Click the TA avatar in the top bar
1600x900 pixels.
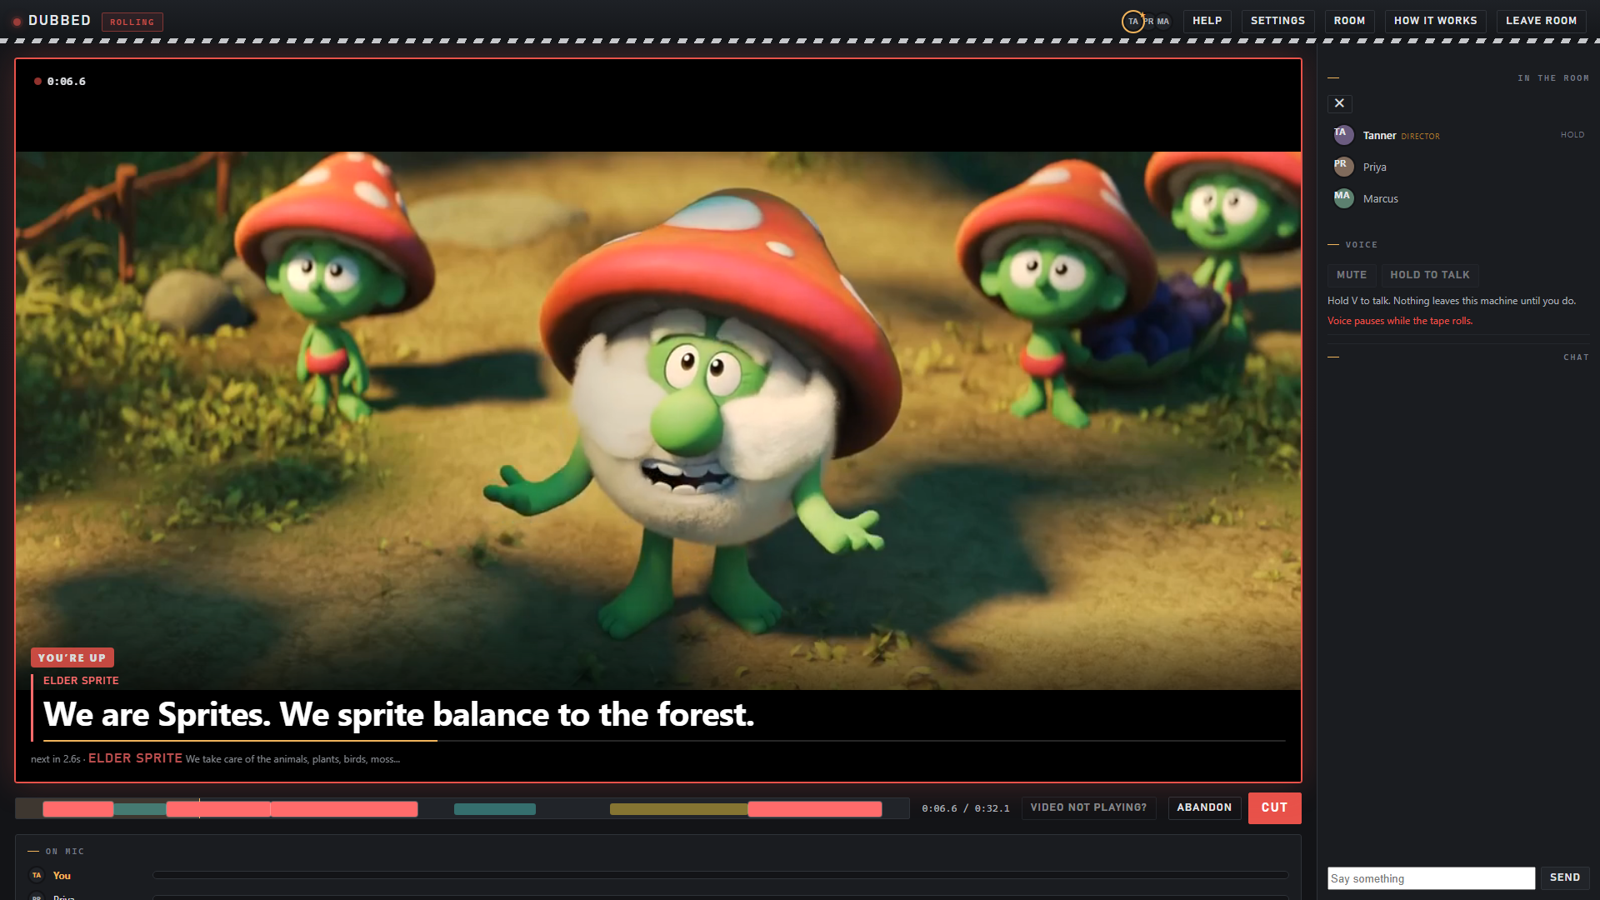(x=1132, y=22)
